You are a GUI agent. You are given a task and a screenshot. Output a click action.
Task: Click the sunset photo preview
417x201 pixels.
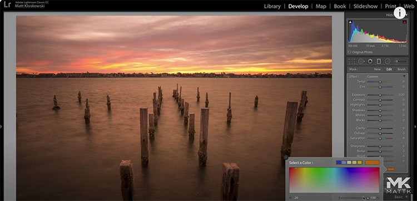point(174,108)
